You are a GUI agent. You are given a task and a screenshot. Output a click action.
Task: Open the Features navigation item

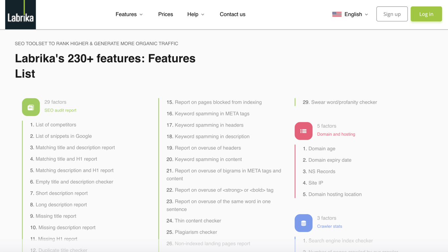point(126,14)
